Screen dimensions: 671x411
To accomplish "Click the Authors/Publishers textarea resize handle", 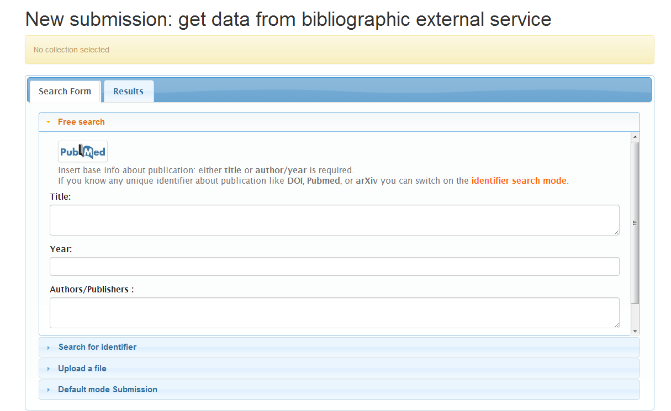I will 616,325.
